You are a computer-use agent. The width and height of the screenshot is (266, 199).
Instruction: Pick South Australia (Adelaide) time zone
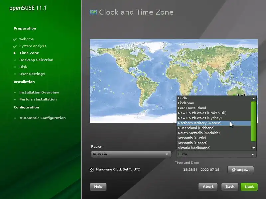214,133
